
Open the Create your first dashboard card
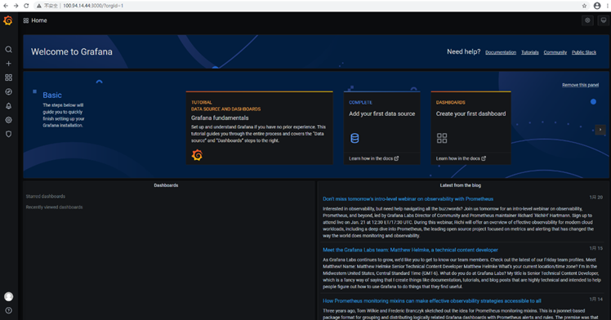click(471, 127)
